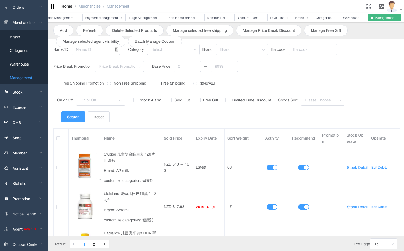Image resolution: width=404 pixels, height=251 pixels.
Task: Toggle Activity switch for Swisse product
Action: pyautogui.click(x=272, y=168)
